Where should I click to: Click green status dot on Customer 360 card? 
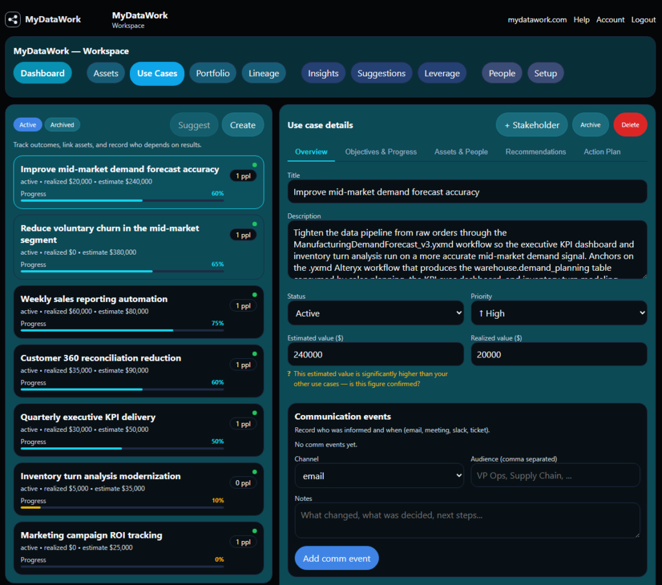point(255,354)
